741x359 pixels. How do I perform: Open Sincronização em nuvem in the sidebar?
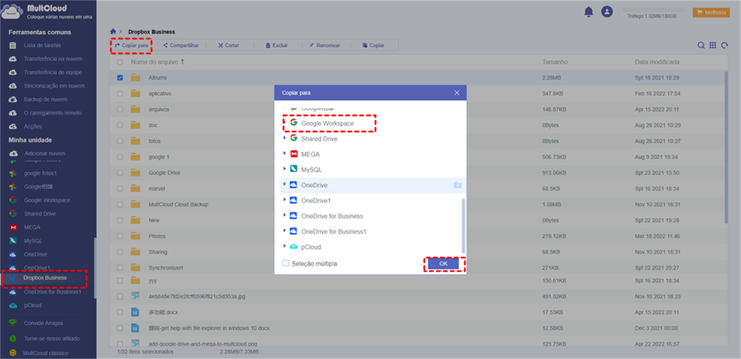(54, 86)
